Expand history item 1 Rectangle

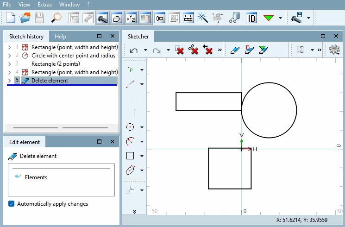[x=9, y=47]
